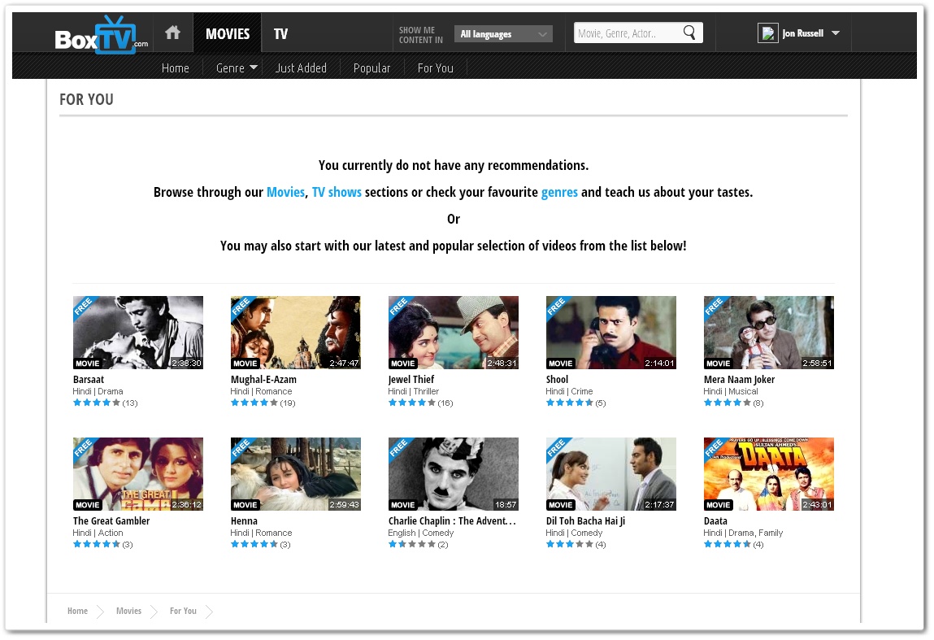Click the Movies link in the recommendations message
The width and height of the screenshot is (934, 640).
coord(285,192)
